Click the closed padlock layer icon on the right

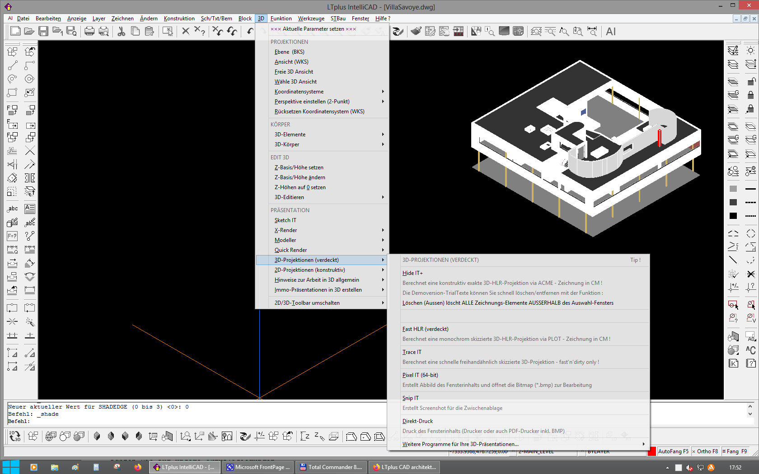(750, 95)
